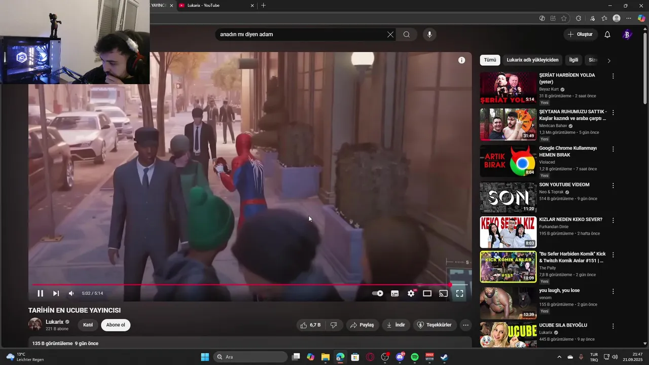
Task: Open YouTube notifications bell
Action: 607,34
